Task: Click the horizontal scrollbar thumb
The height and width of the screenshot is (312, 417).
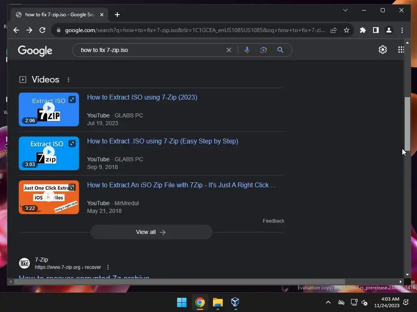Action: (180, 282)
